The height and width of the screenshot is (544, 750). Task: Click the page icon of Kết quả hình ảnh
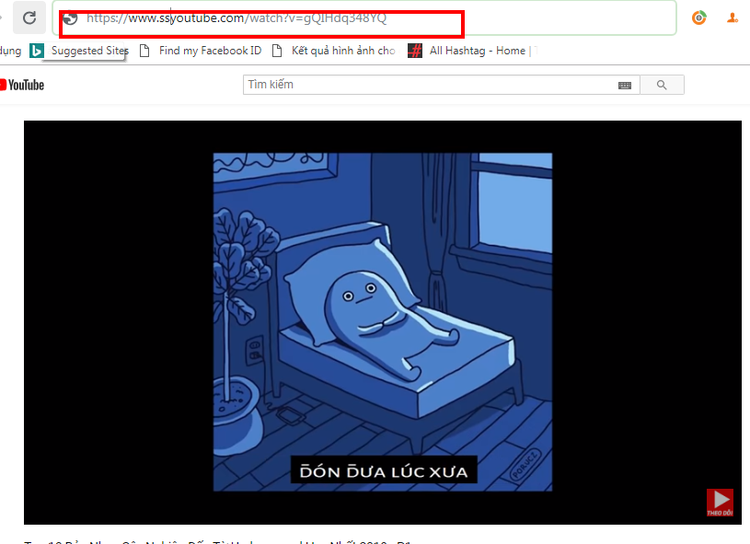[277, 51]
